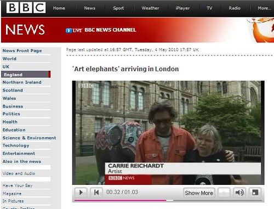Select the highlighted England section
Screen dimensions: 274x209
point(26,75)
